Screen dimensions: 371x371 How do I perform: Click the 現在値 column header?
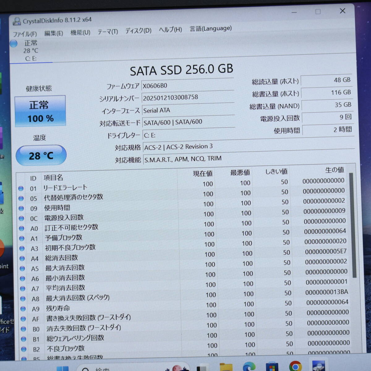pyautogui.click(x=203, y=173)
